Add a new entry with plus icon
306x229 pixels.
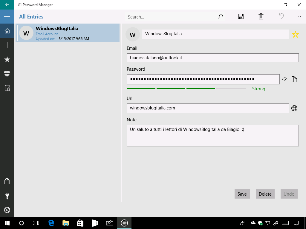tap(7, 45)
